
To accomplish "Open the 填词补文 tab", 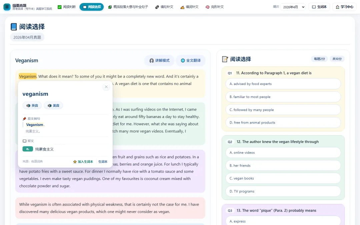I will 189,7.
